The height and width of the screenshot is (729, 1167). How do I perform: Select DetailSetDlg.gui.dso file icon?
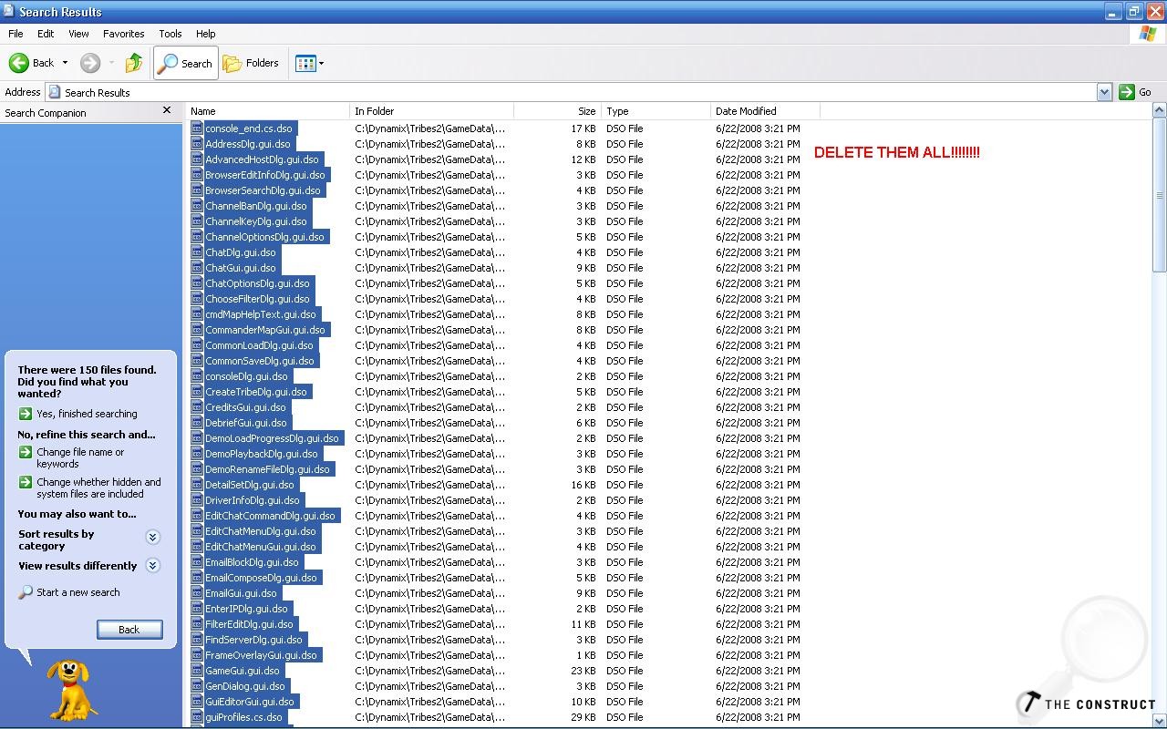[x=197, y=485]
